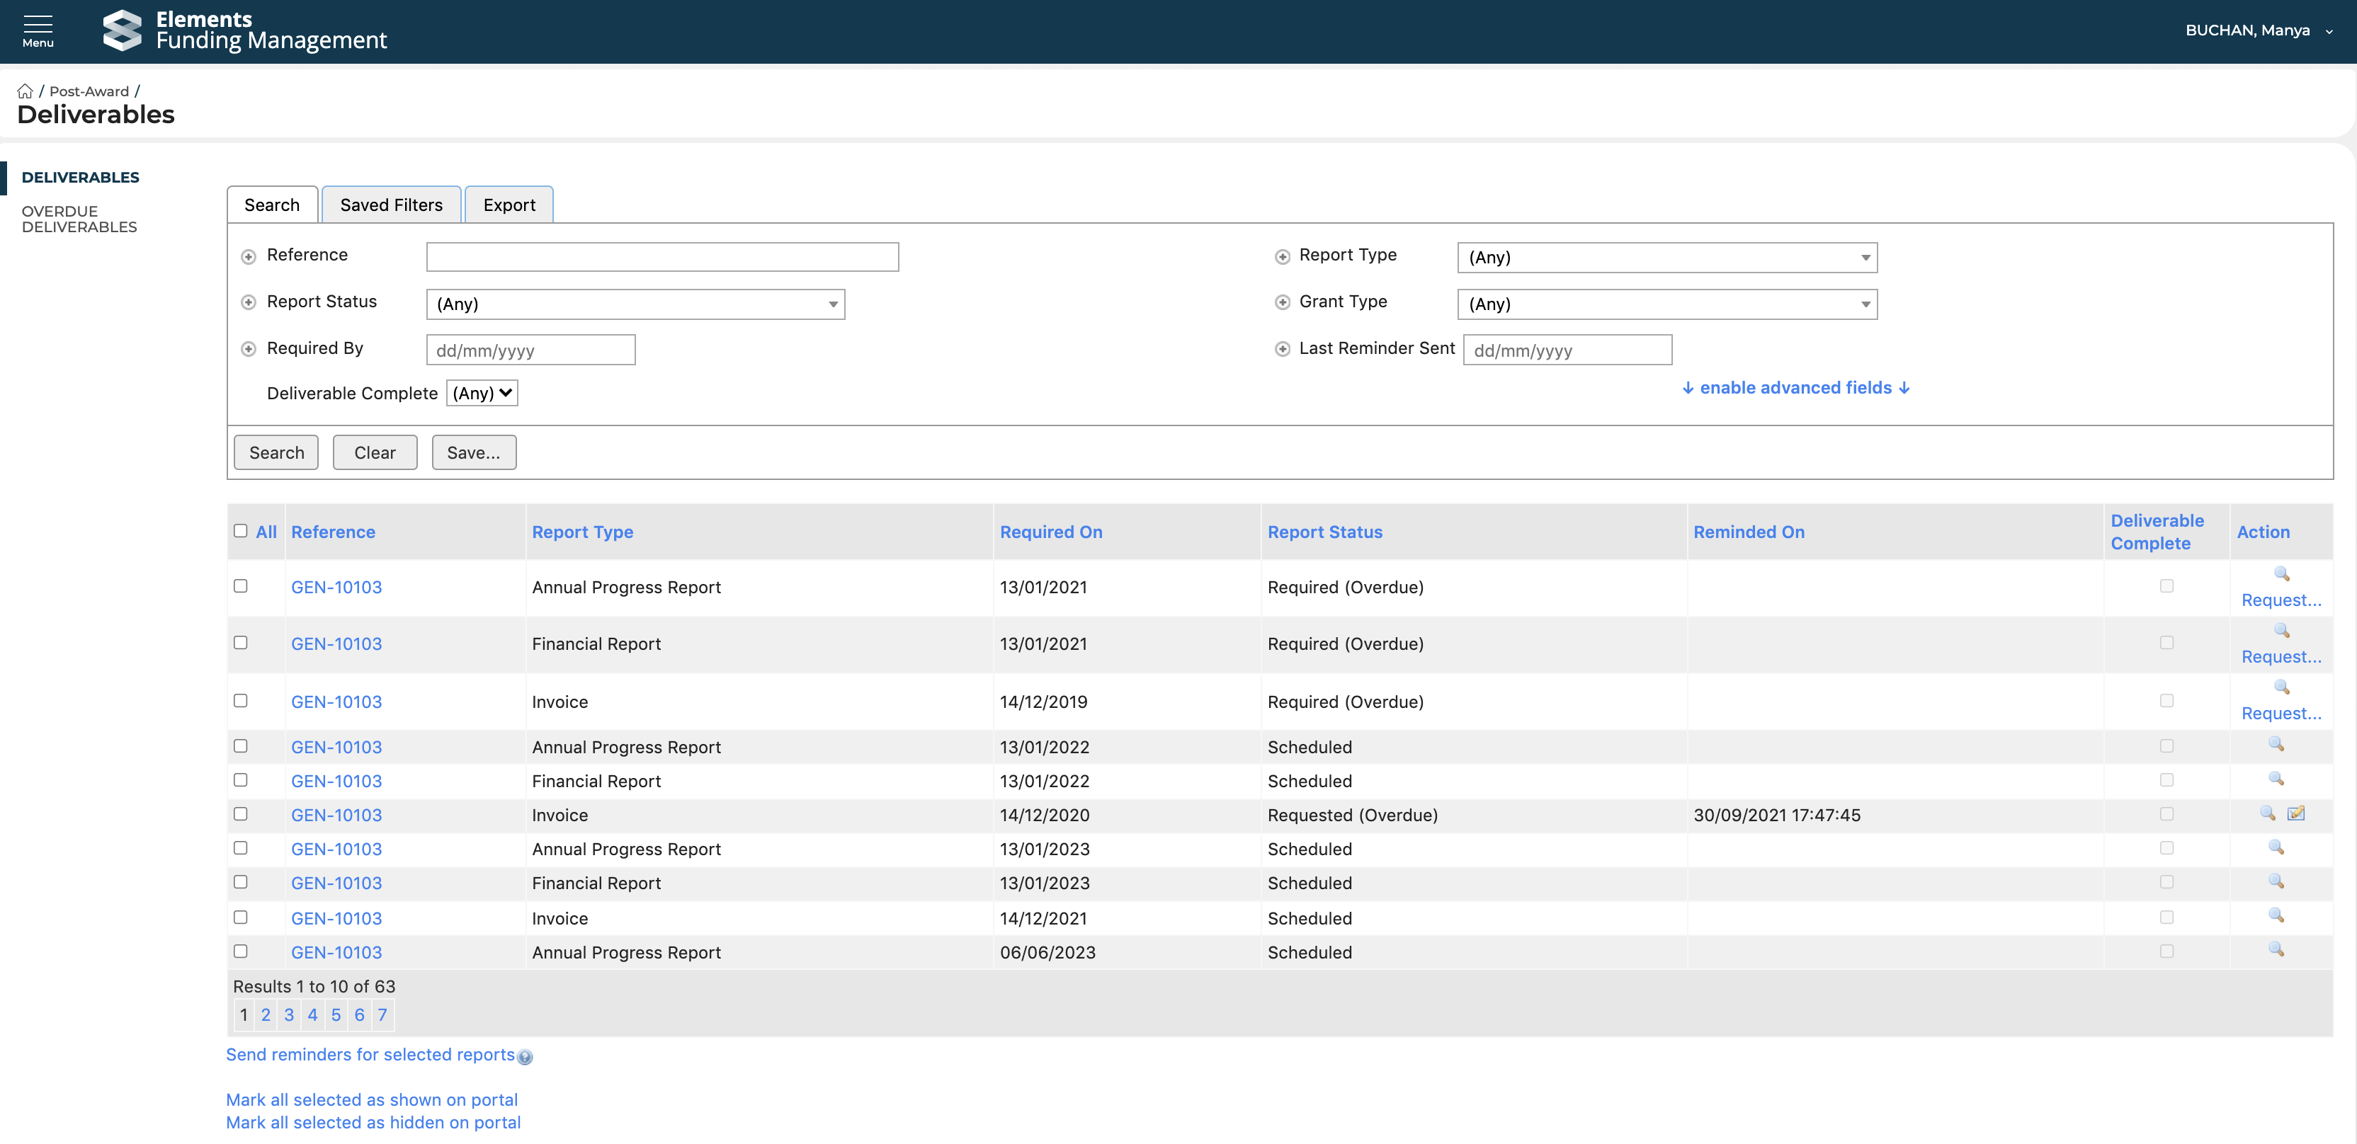The width and height of the screenshot is (2357, 1144).
Task: Switch to the Saved Filters tab
Action: tap(391, 205)
